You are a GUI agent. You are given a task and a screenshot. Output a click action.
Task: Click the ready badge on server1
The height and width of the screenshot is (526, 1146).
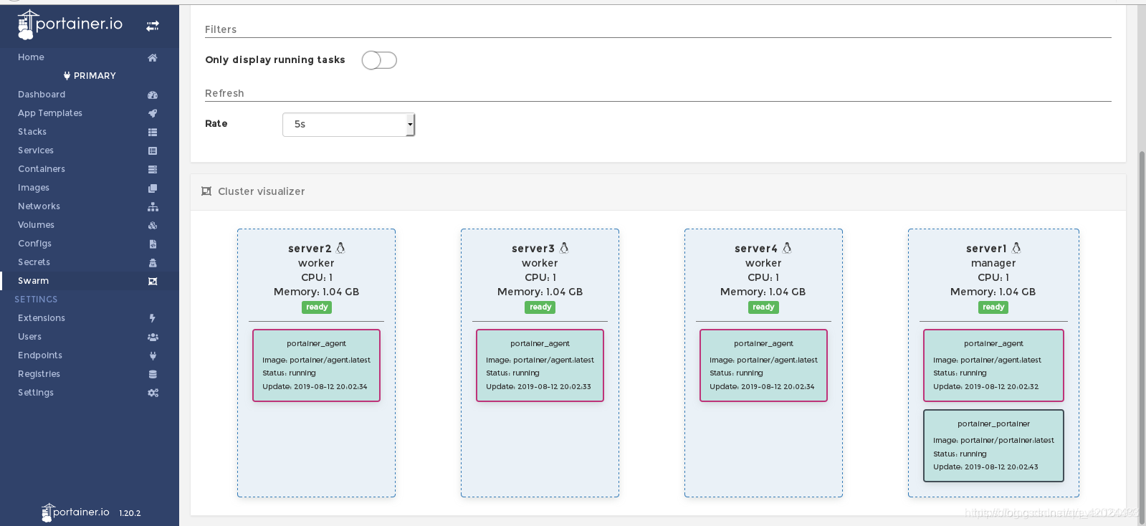pyautogui.click(x=993, y=307)
